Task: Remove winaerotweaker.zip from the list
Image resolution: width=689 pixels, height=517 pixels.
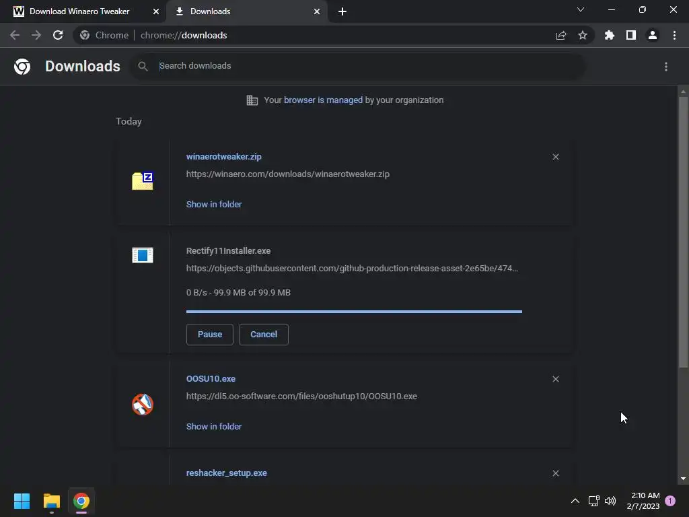Action: pyautogui.click(x=556, y=157)
